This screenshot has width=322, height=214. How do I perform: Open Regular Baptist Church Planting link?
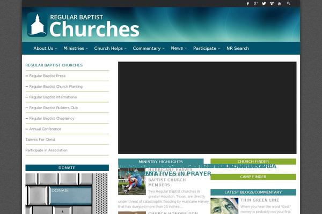click(x=56, y=87)
